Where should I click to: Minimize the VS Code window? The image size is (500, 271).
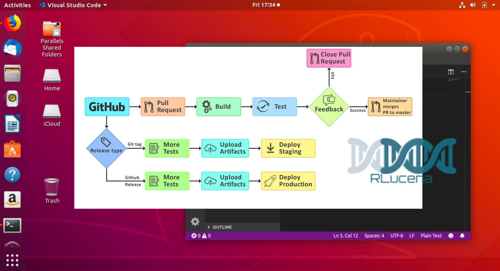tap(449, 49)
